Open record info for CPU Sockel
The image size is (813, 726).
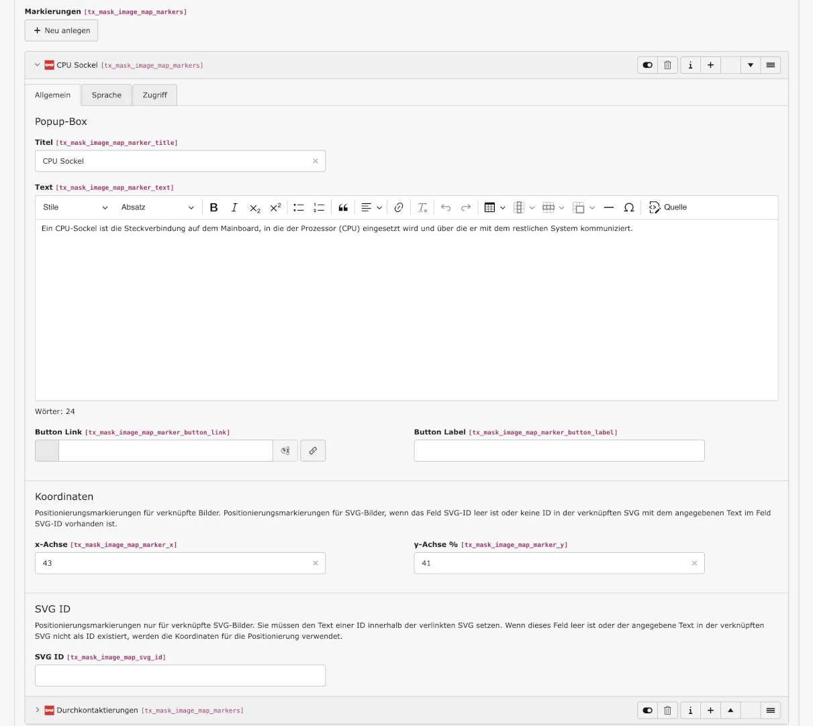click(x=690, y=64)
